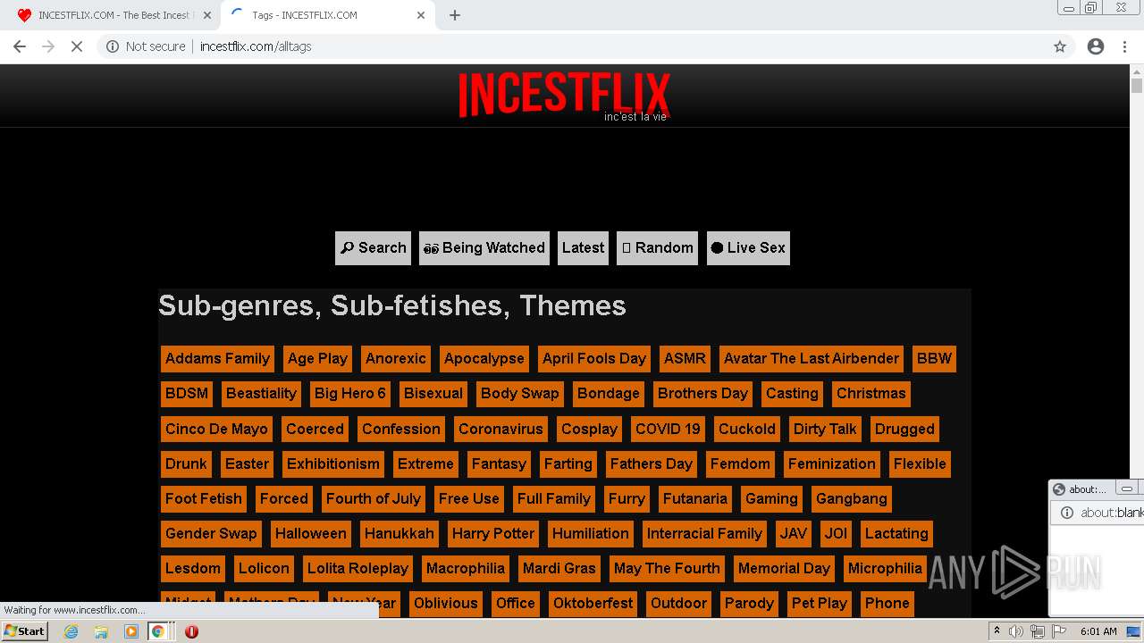1144x643 pixels.
Task: Bookmark this page with the star
Action: point(1060,46)
